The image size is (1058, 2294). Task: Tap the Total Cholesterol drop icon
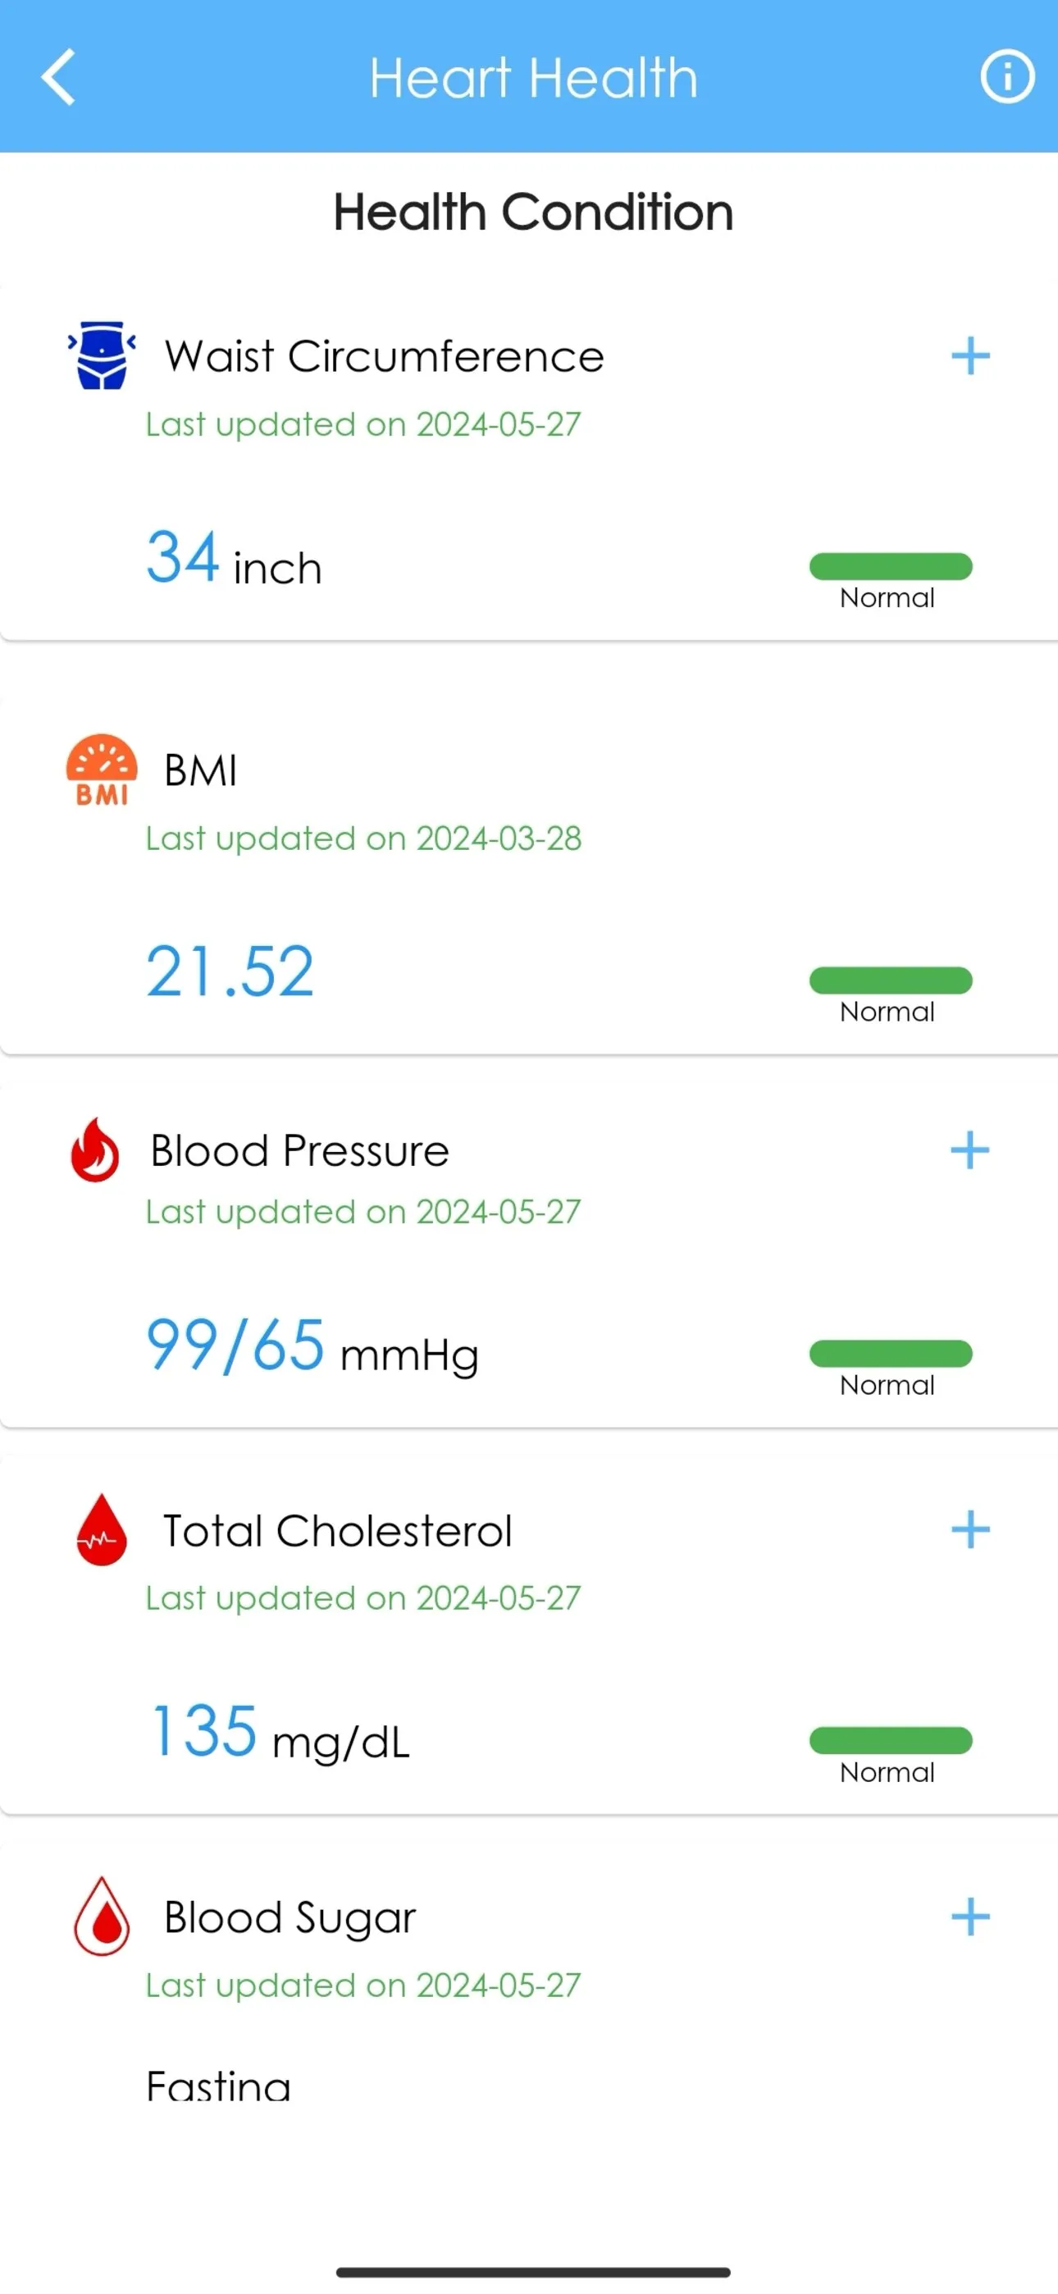pyautogui.click(x=102, y=1529)
